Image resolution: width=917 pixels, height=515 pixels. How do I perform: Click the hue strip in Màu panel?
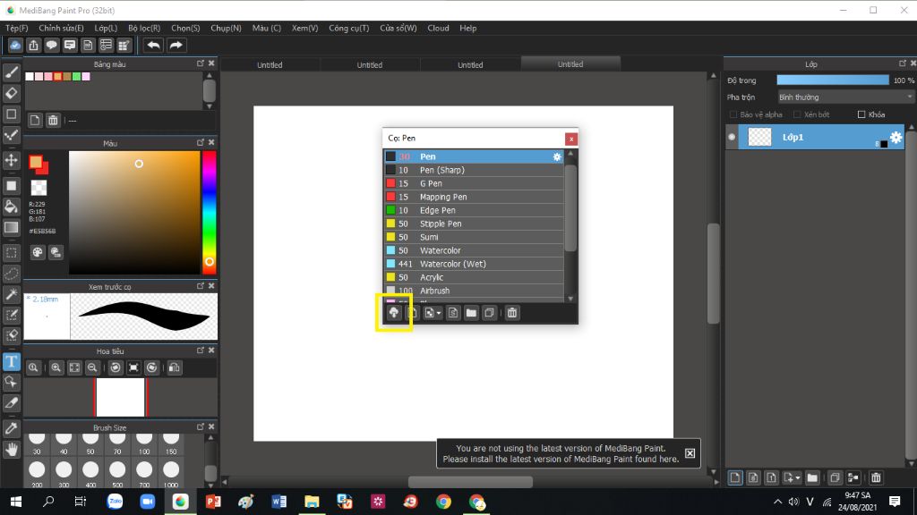[x=209, y=213]
